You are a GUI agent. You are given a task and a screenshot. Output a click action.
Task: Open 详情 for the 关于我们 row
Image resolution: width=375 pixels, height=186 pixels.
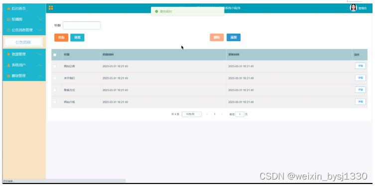coord(361,78)
